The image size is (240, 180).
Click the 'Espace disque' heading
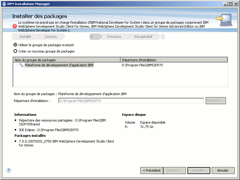tap(134, 115)
